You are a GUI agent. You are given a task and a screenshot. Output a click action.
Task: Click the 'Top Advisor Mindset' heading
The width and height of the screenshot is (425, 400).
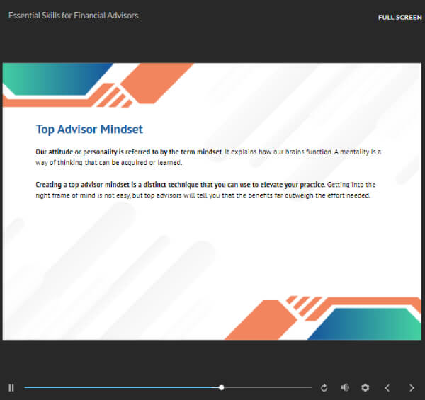(89, 129)
